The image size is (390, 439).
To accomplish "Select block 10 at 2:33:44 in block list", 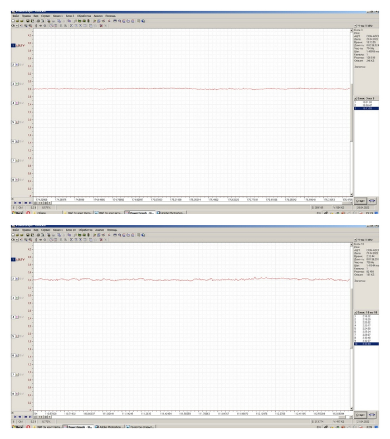I will click(366, 344).
